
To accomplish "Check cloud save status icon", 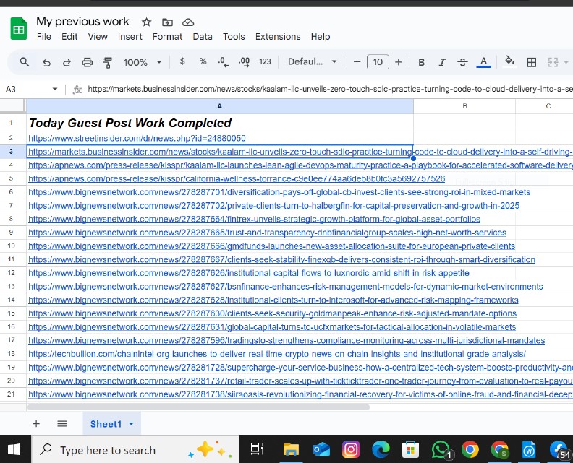I will 188,22.
